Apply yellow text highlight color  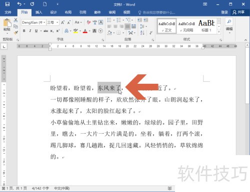pos(75,31)
